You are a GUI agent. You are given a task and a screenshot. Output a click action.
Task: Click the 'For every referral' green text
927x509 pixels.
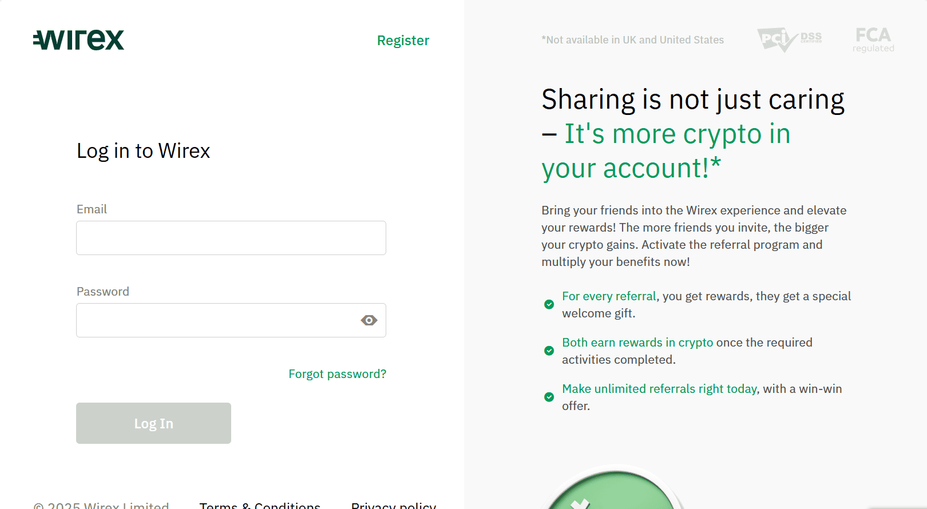tap(609, 296)
